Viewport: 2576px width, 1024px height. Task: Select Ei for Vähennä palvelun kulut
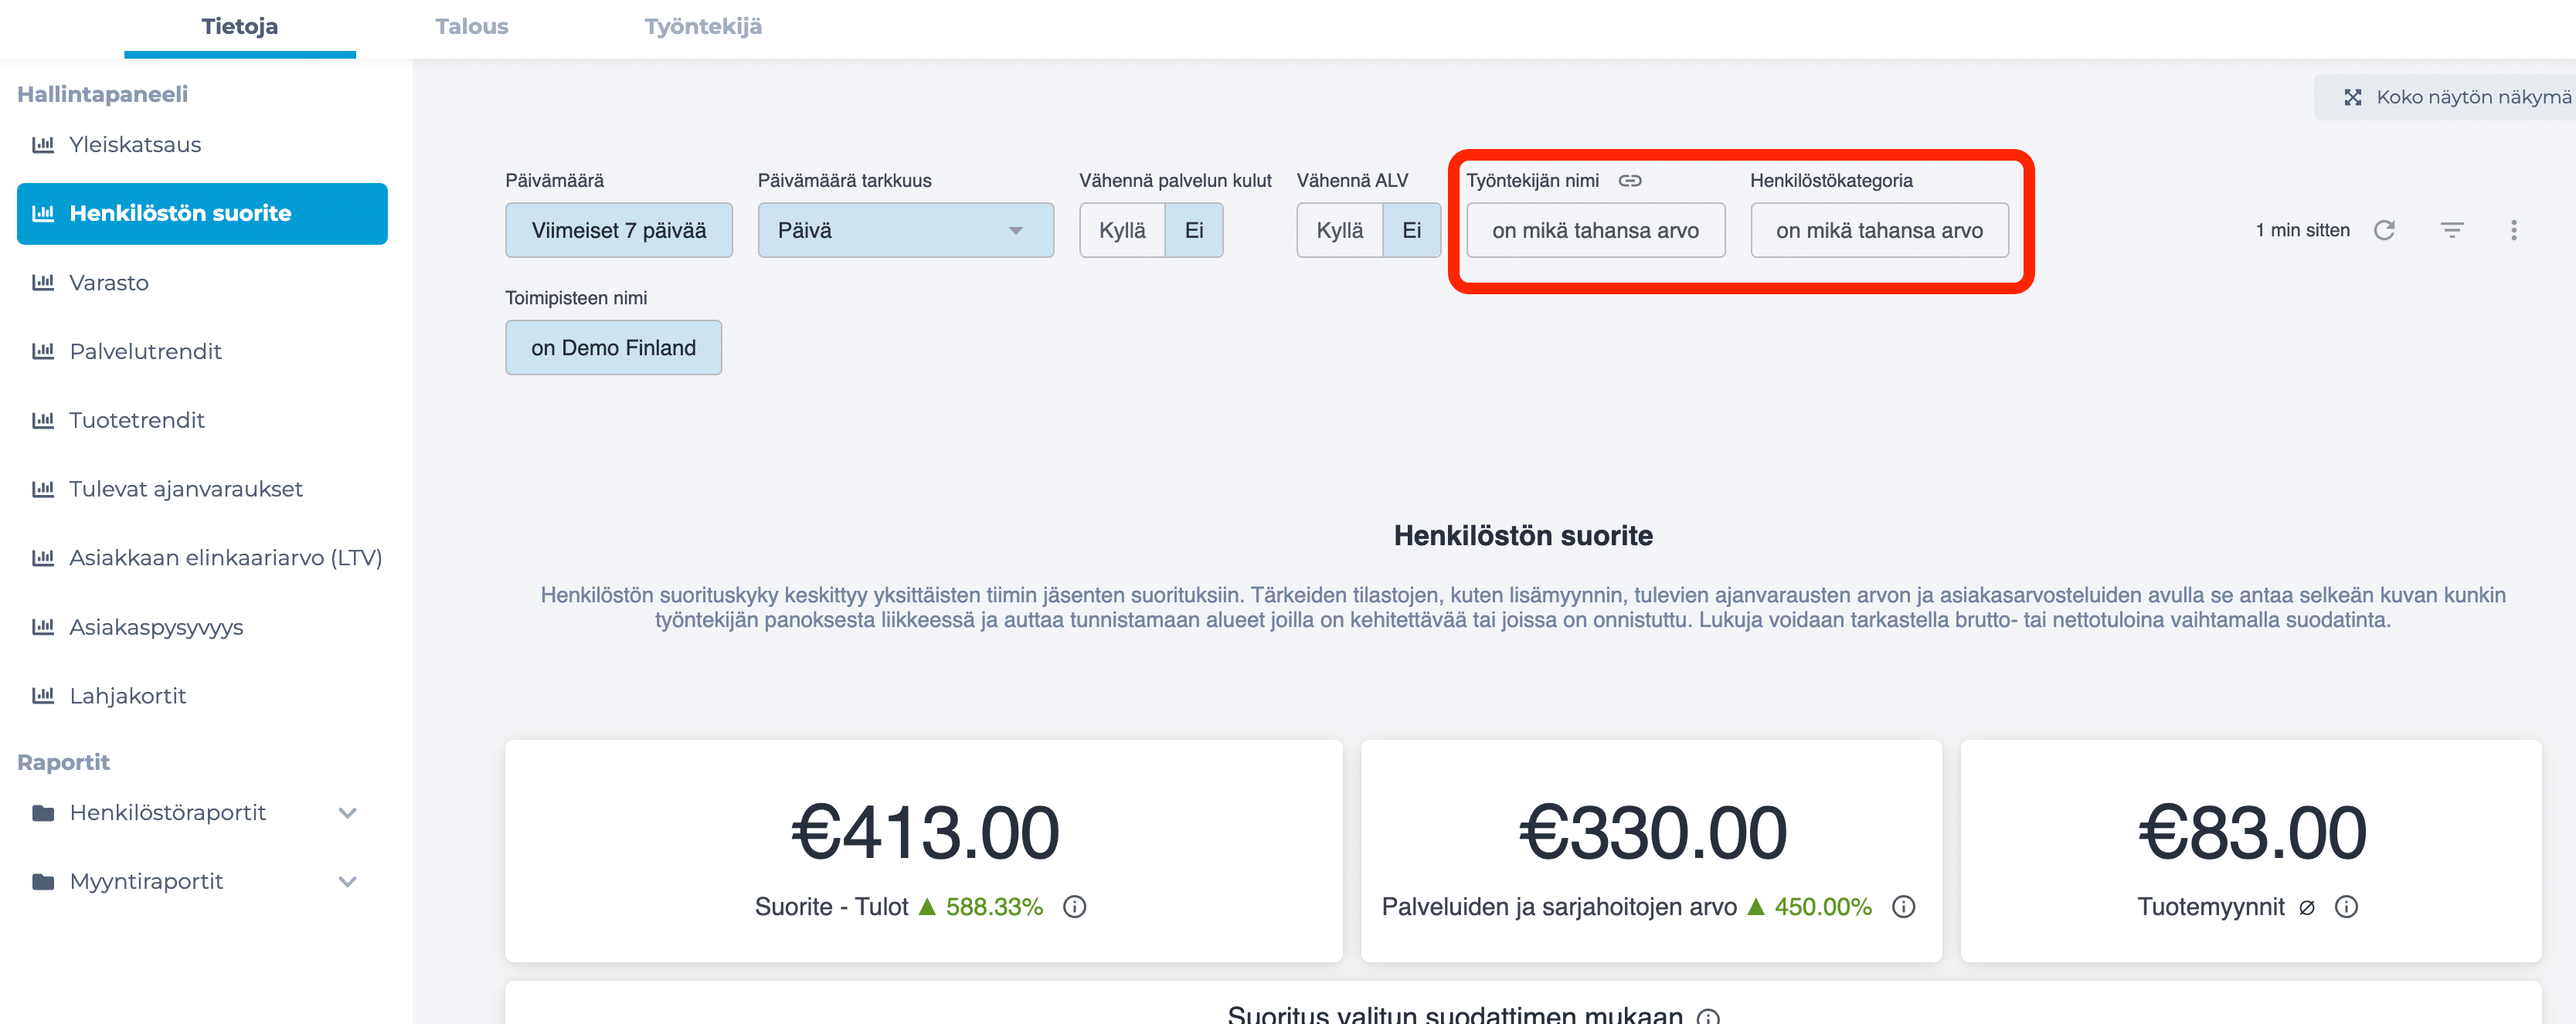1194,231
